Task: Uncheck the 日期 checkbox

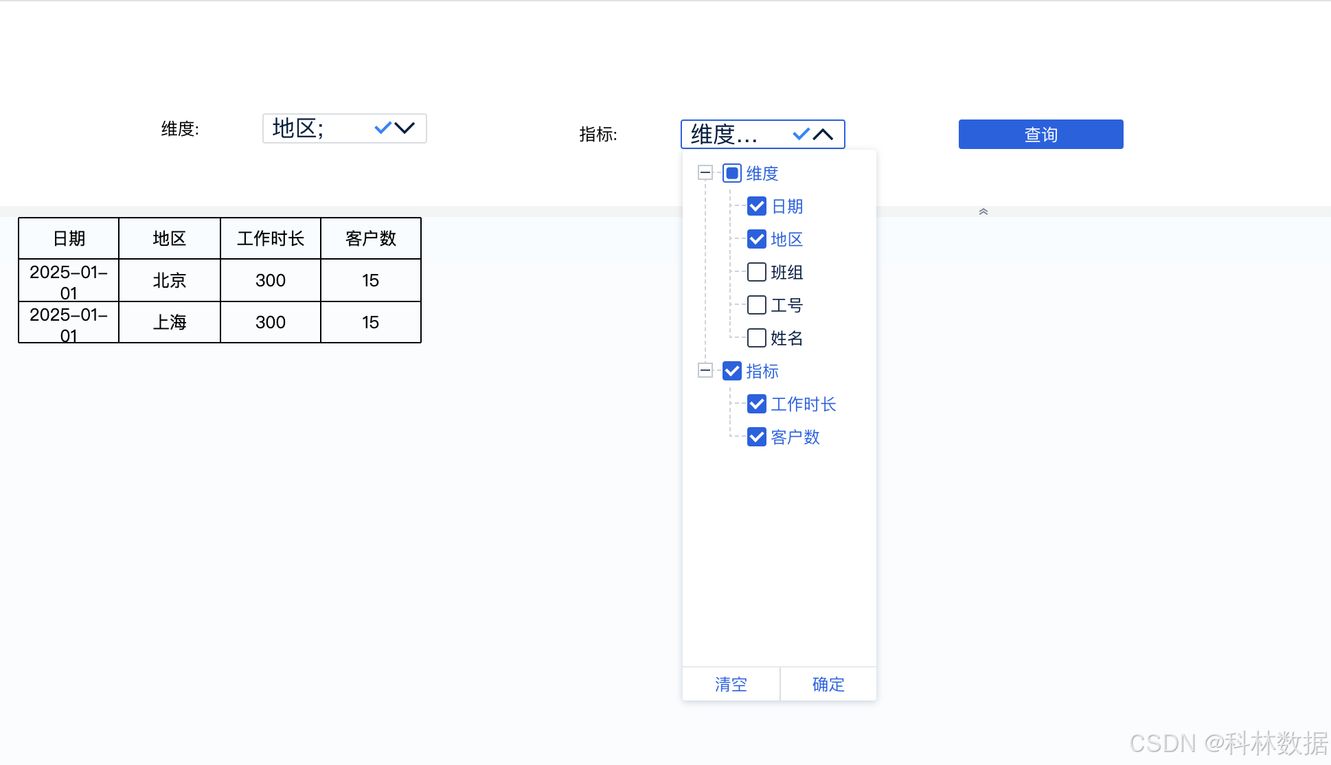Action: (756, 206)
